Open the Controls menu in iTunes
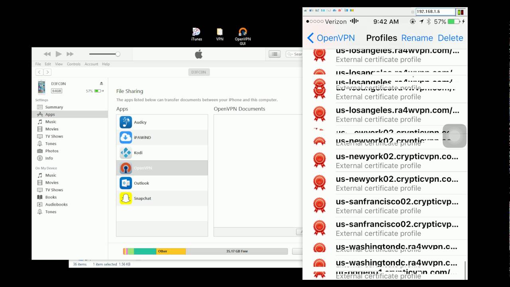The image size is (510, 287). (x=74, y=64)
